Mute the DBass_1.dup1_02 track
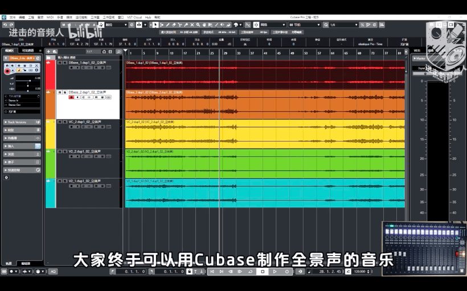Viewport: 467px width, 291px height. tap(60, 63)
